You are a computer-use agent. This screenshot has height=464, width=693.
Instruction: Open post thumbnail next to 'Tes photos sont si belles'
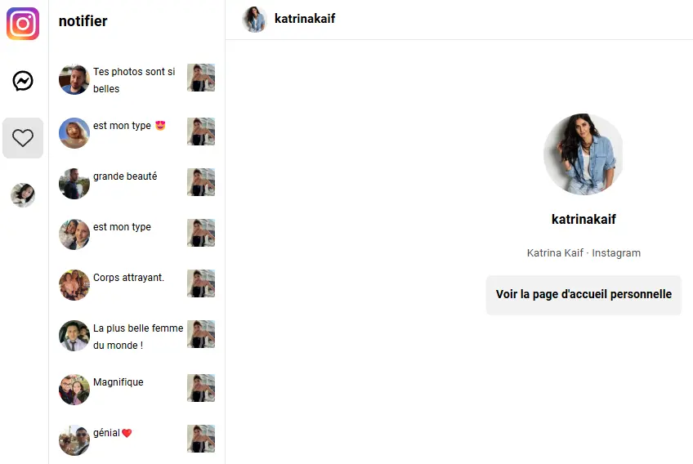tap(201, 78)
